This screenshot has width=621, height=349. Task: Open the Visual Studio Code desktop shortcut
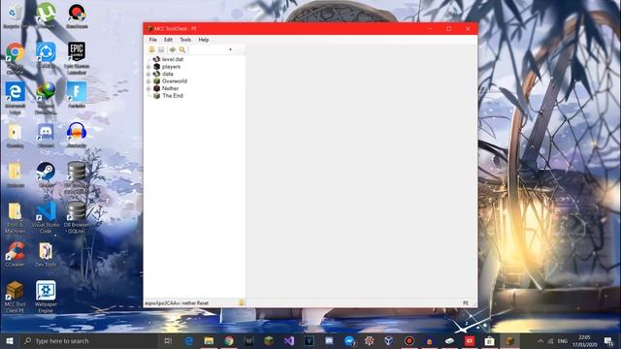pos(46,217)
